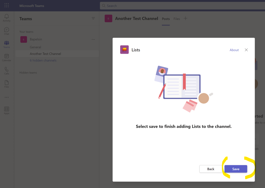Click the filter icon in Teams panel
This screenshot has height=188, width=265.
(x=93, y=19)
